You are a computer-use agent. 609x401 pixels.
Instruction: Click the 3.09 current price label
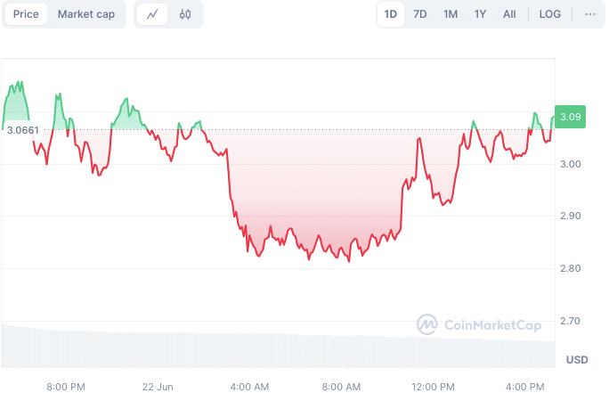coord(571,117)
